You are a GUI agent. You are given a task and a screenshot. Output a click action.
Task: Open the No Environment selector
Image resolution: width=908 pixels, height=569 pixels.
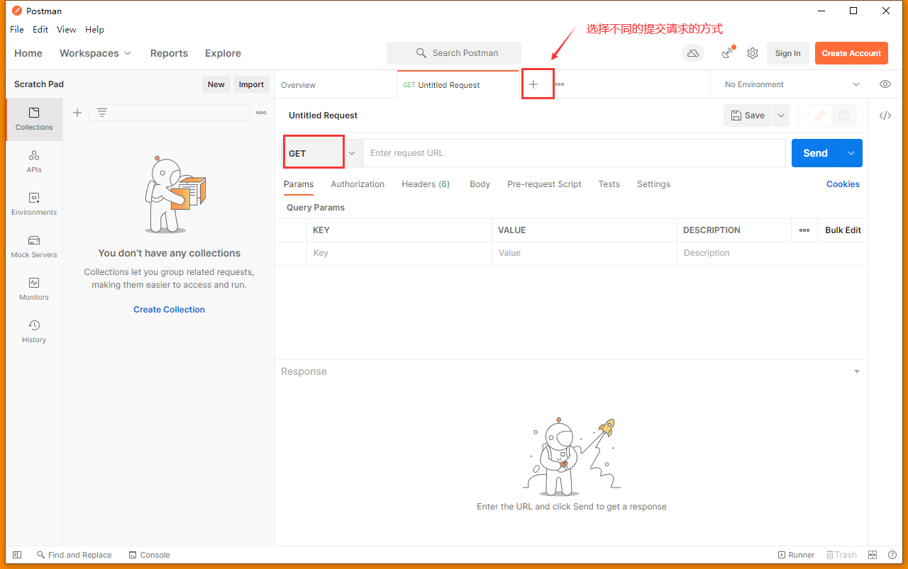792,84
